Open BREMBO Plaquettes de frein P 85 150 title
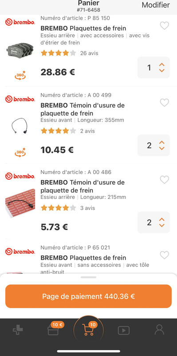 point(83,28)
